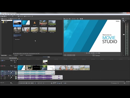130x98 pixels.
Task: Toggle Loop Playback in timeline transport
Action: pos(20,83)
